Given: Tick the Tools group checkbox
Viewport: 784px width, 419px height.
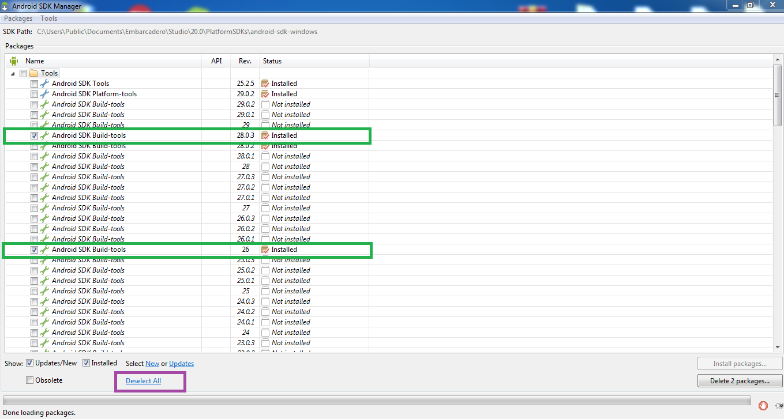Looking at the screenshot, I should [23, 73].
